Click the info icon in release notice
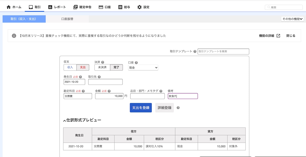Viewport: 306px width, 157px height. coord(14,36)
